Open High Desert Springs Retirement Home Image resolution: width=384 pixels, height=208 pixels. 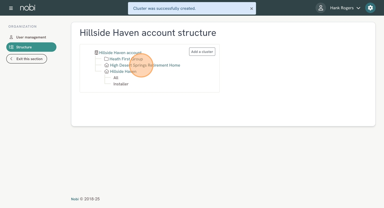point(145,65)
